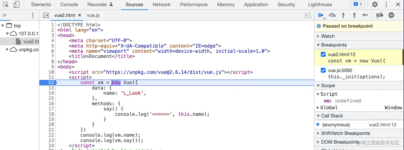The image size is (404, 150).
Task: Open the Lighthouse panel
Action: (320, 5)
